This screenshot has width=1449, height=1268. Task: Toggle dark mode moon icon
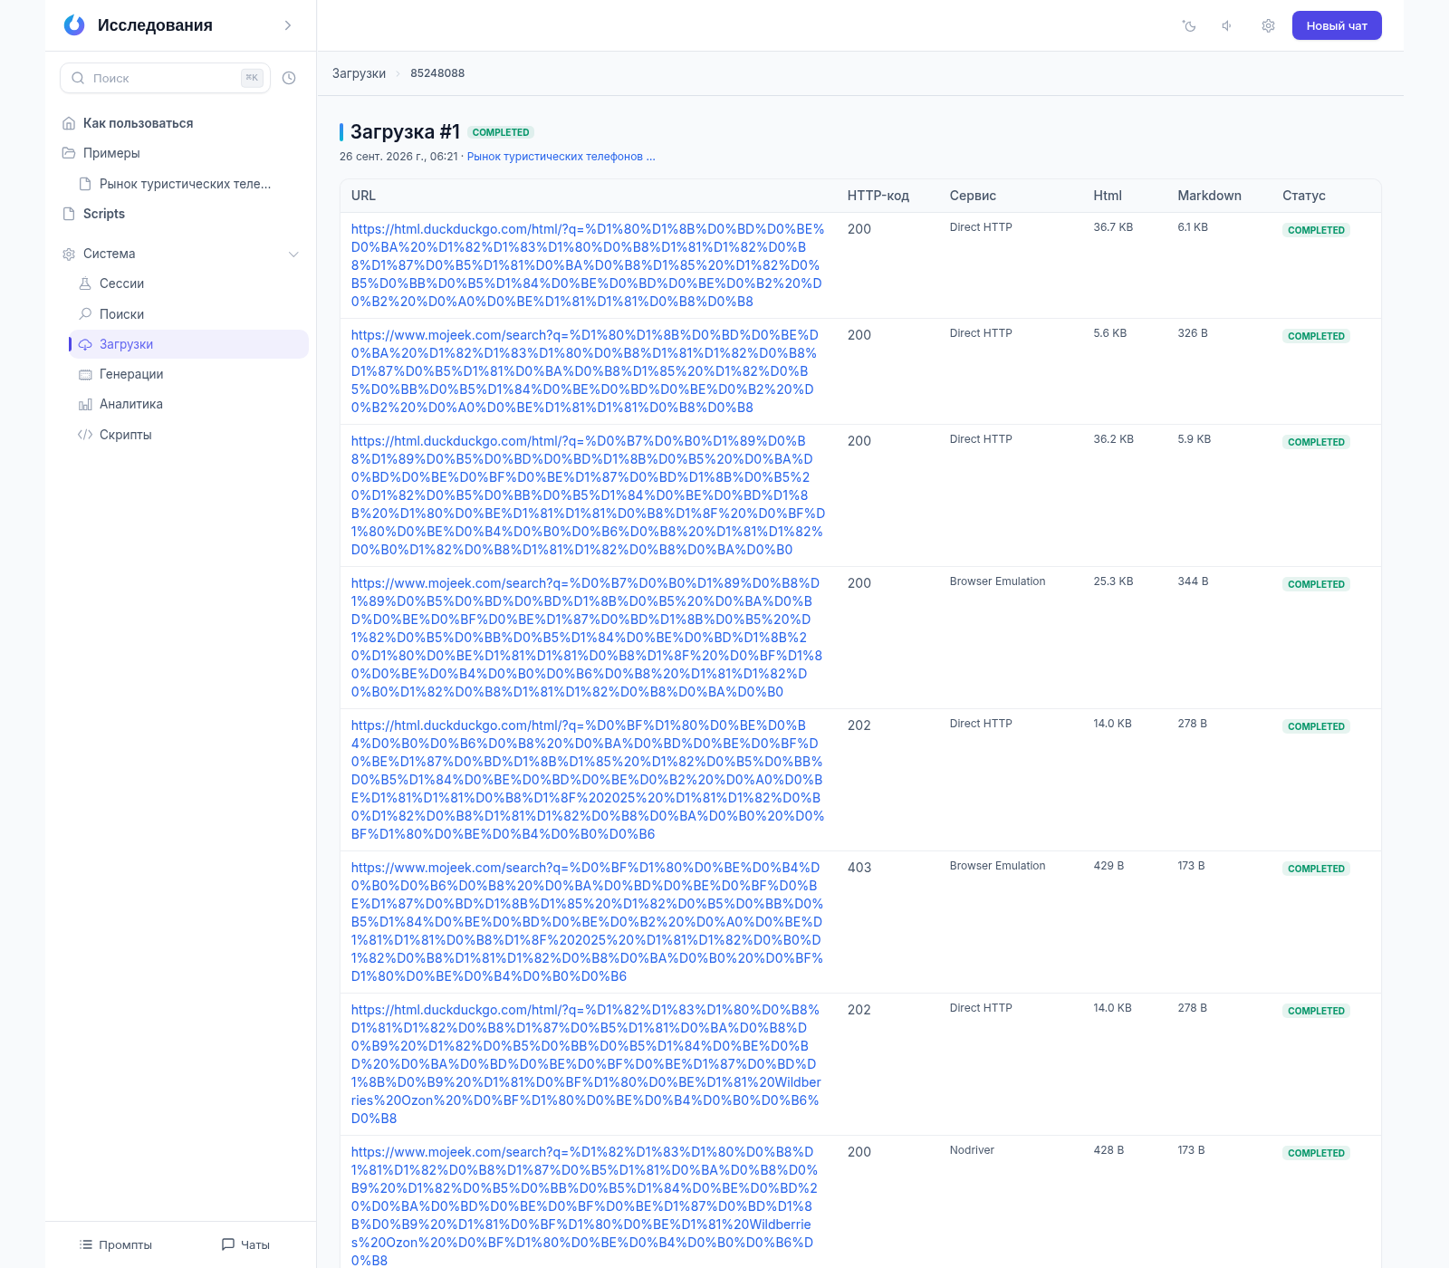(1189, 25)
